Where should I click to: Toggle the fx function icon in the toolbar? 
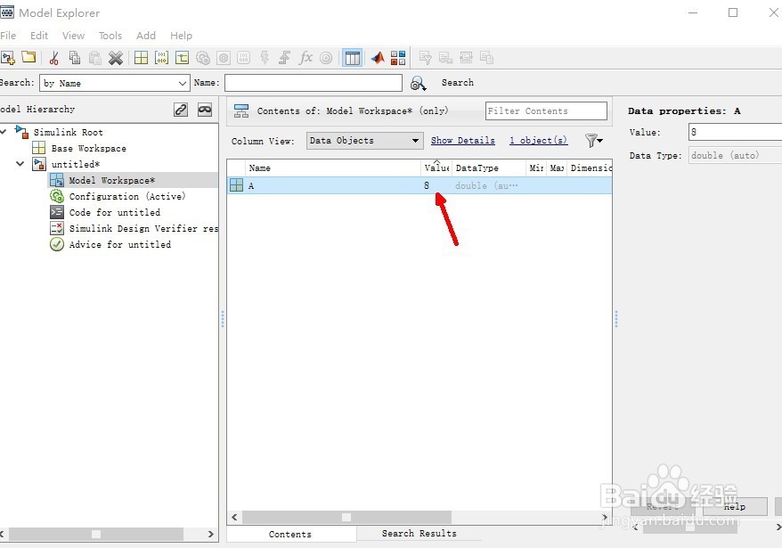[305, 57]
